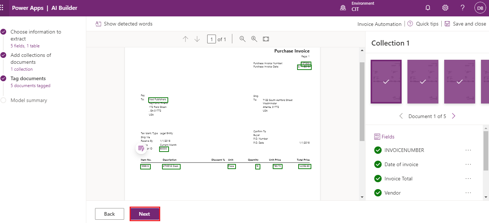Go to next page with down arrow
The height and width of the screenshot is (223, 489).
(197, 39)
